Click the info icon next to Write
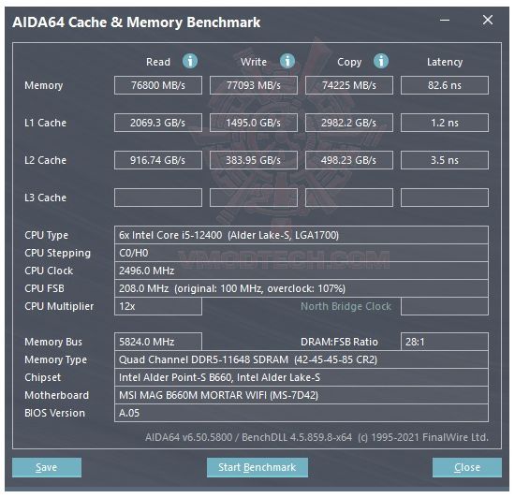 coord(287,61)
